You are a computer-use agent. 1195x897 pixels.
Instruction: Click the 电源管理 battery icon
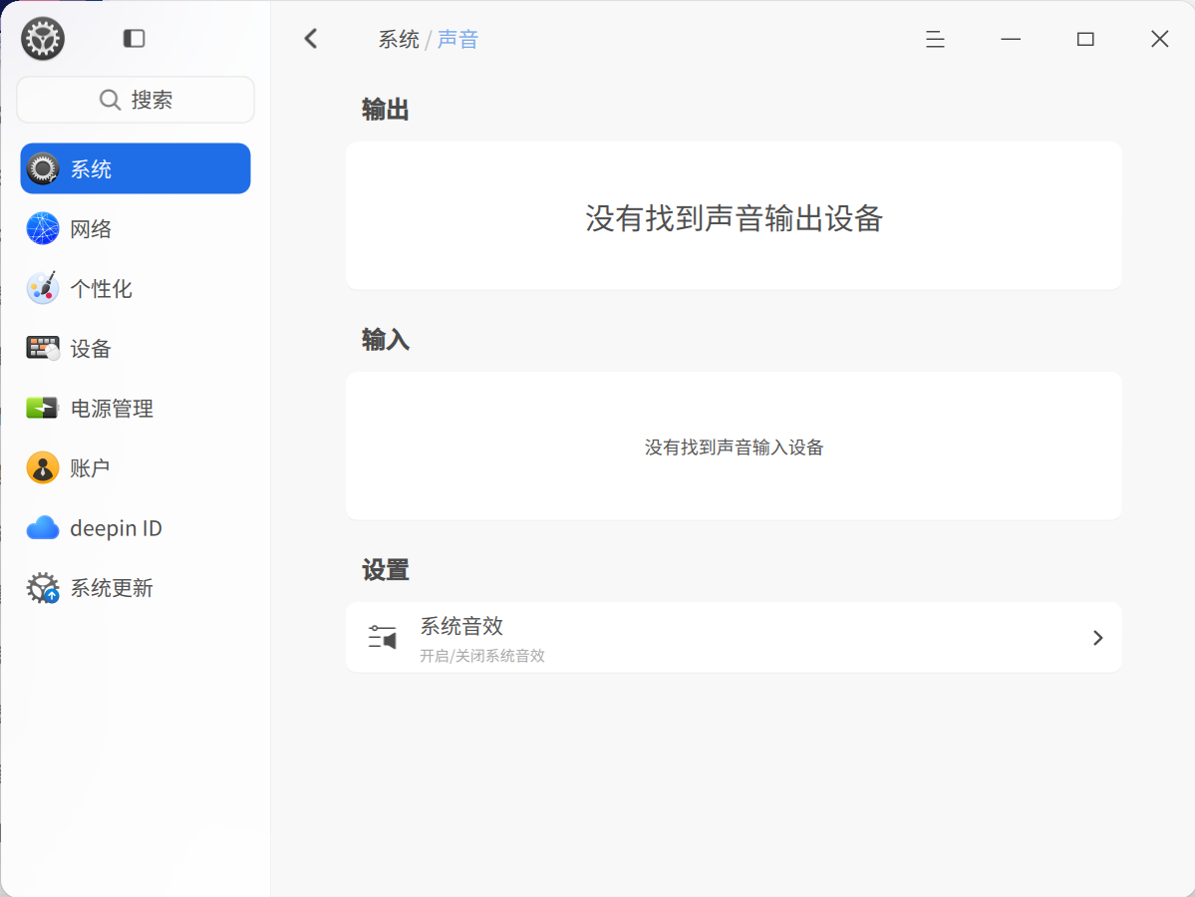point(43,408)
